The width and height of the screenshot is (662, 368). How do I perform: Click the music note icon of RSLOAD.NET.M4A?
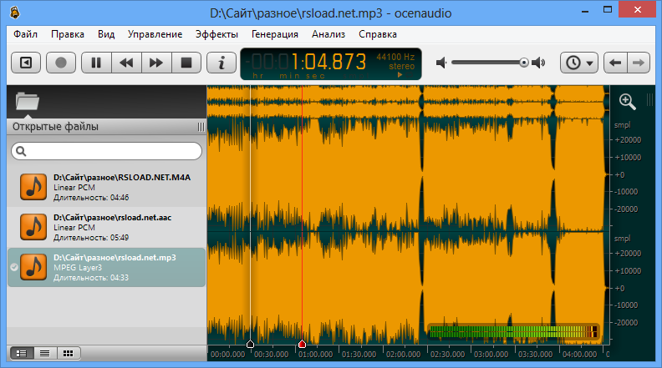(33, 187)
